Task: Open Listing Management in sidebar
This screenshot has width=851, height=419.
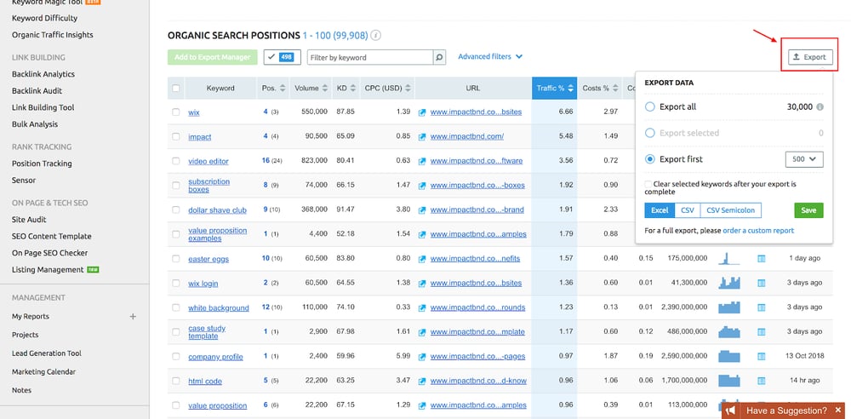Action: coord(48,270)
